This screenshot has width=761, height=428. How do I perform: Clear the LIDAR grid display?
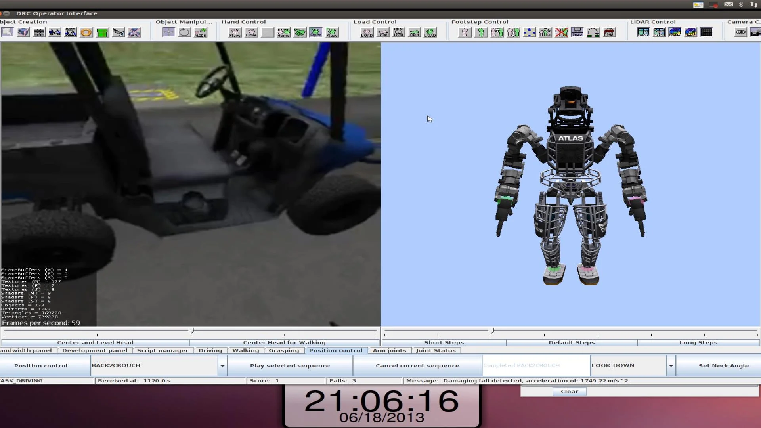click(659, 32)
